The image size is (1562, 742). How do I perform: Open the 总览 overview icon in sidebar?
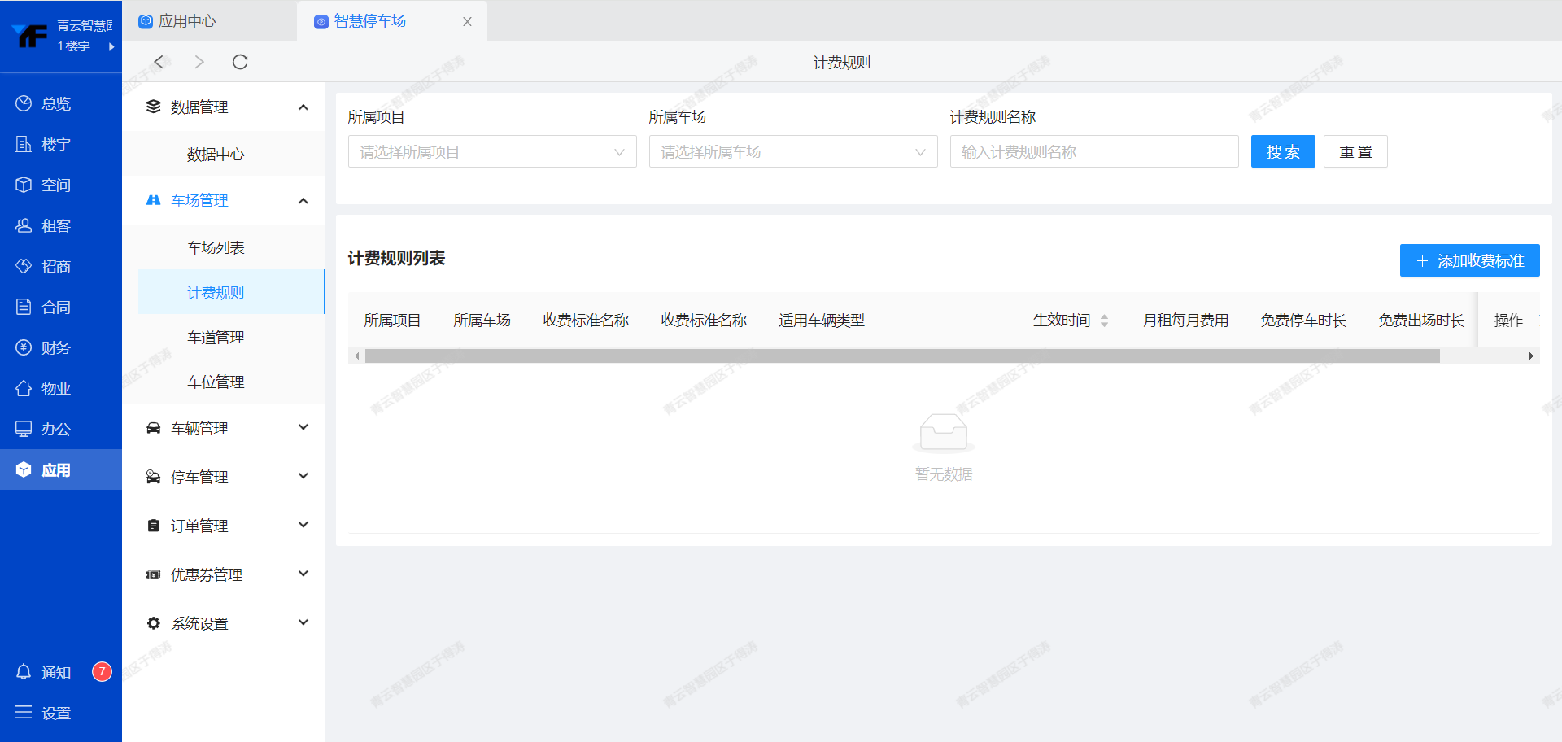click(x=24, y=103)
